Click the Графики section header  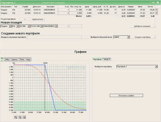80,52
